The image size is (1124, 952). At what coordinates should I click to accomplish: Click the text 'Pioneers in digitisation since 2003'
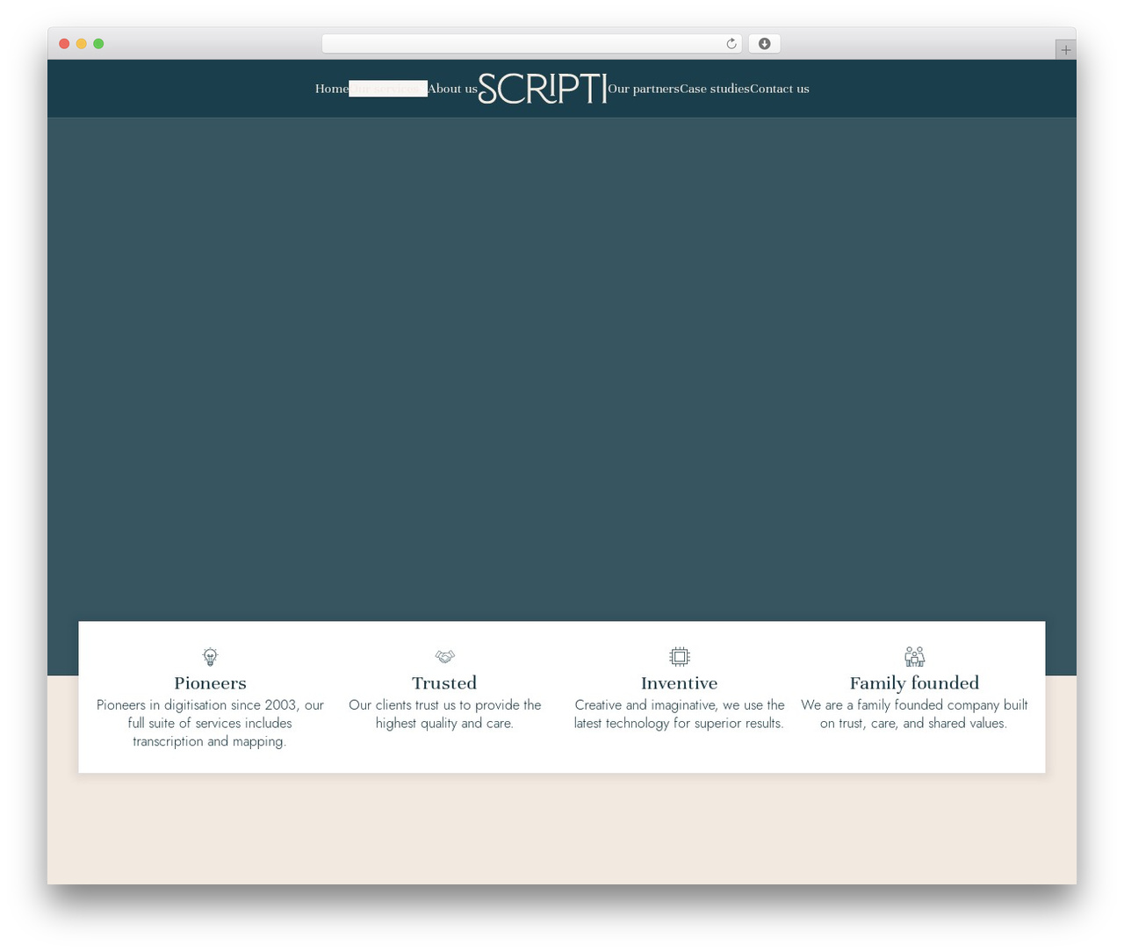point(197,705)
